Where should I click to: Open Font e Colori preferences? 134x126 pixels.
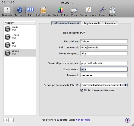pos(60,12)
